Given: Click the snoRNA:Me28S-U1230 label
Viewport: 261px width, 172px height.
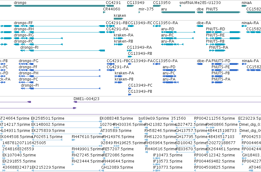Looking at the screenshot, I should coord(200,3).
